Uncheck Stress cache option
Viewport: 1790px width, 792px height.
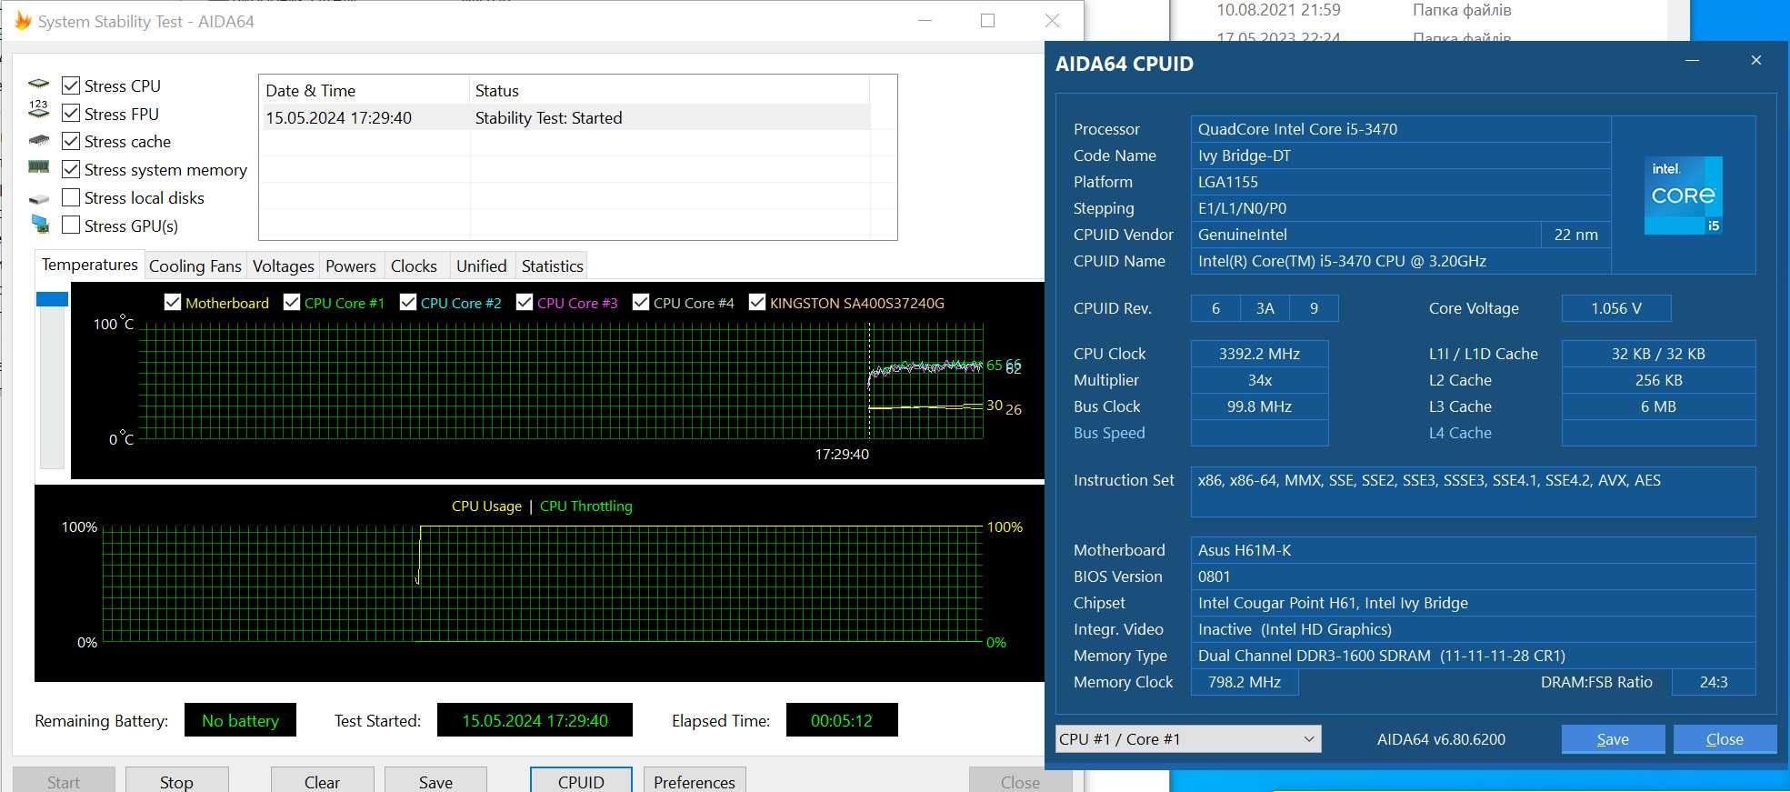[x=71, y=141]
